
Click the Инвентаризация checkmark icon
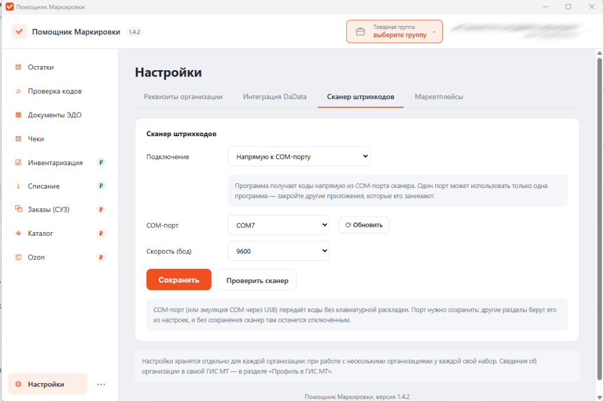[18, 163]
